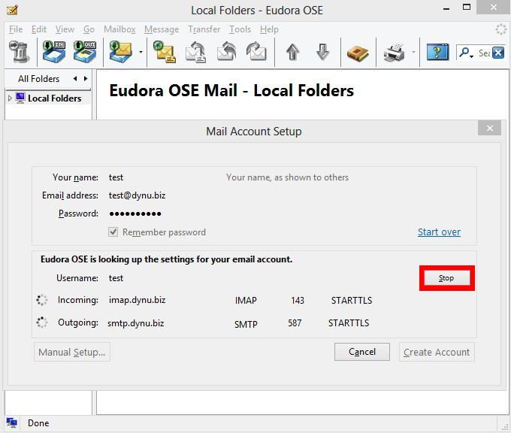Open the Check Mail dropdown arrow
The width and height of the screenshot is (511, 433).
coord(141,52)
